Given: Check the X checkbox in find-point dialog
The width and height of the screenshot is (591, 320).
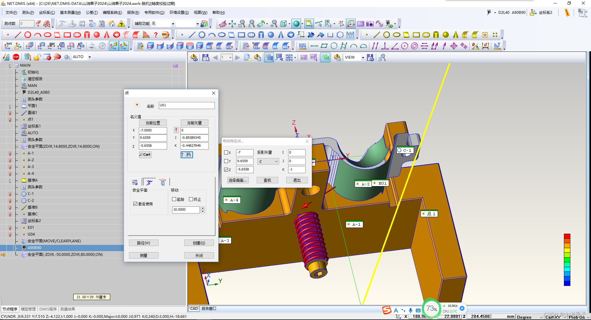Looking at the screenshot, I should pyautogui.click(x=226, y=153).
